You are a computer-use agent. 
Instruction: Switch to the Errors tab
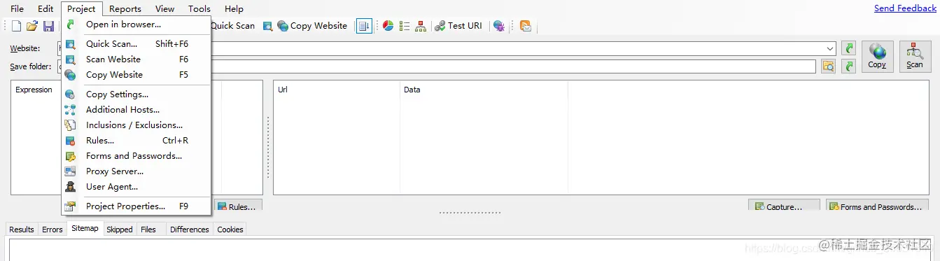(52, 230)
